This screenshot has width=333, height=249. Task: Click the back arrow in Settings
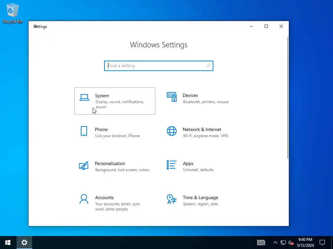35,26
